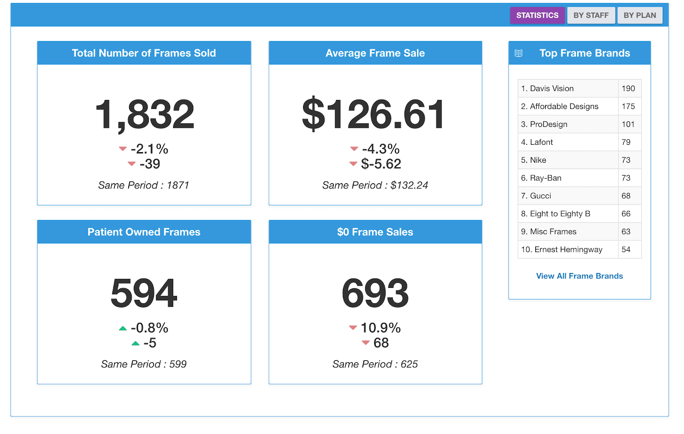Click the Same Period : 625 text
This screenshot has width=684, height=434.
[375, 364]
